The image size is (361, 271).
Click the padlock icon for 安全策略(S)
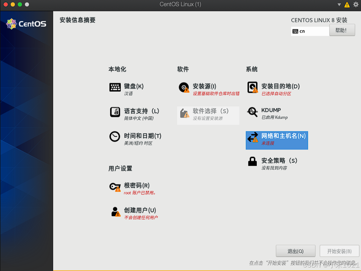click(x=252, y=161)
